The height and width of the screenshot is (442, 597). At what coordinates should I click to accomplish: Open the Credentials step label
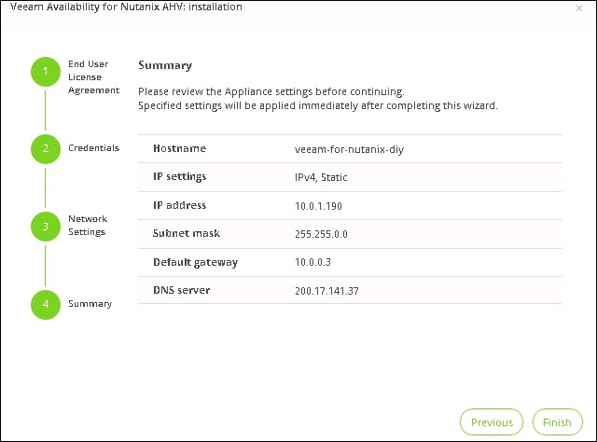pyautogui.click(x=93, y=148)
